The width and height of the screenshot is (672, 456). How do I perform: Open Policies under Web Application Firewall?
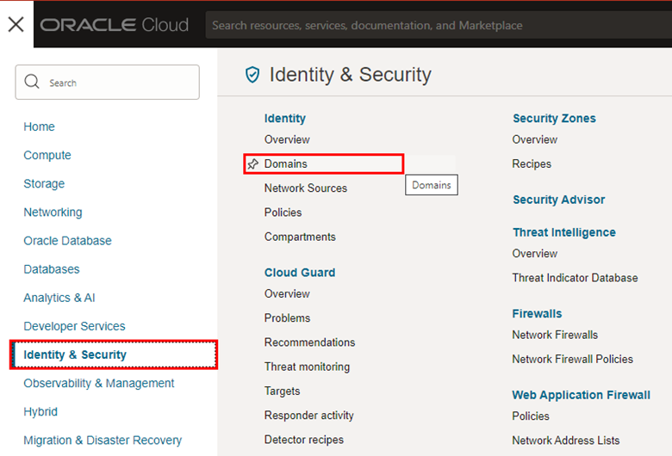[531, 416]
